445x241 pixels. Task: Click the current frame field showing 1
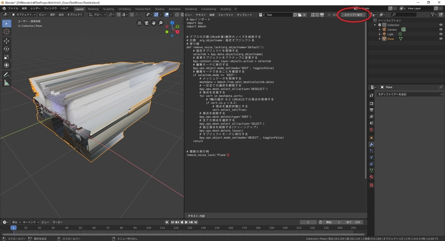[309, 222]
